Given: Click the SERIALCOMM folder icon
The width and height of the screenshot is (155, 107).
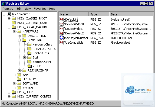Looking at the screenshot, I should [29, 62].
